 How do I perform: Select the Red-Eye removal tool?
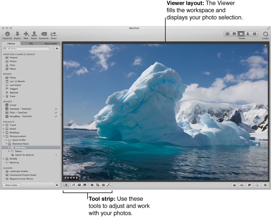pos(103,185)
